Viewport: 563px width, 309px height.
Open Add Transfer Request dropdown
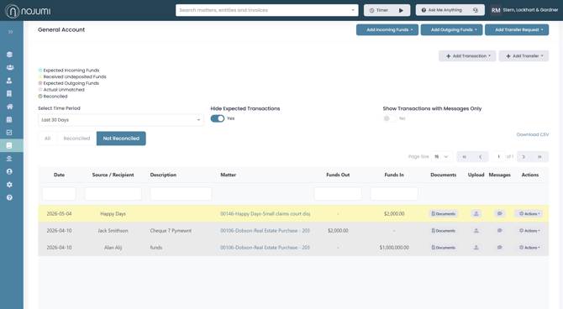pos(517,29)
